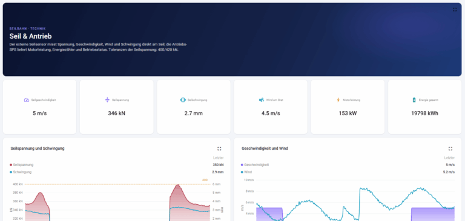Click the description paragraph about the Seilsensor

point(98,47)
